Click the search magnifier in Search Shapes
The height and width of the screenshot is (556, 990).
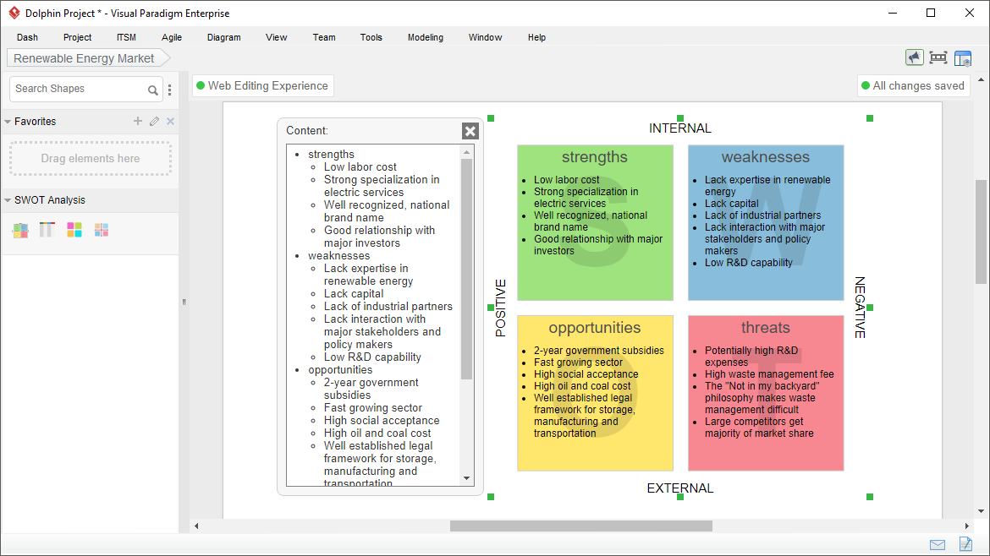pos(153,90)
